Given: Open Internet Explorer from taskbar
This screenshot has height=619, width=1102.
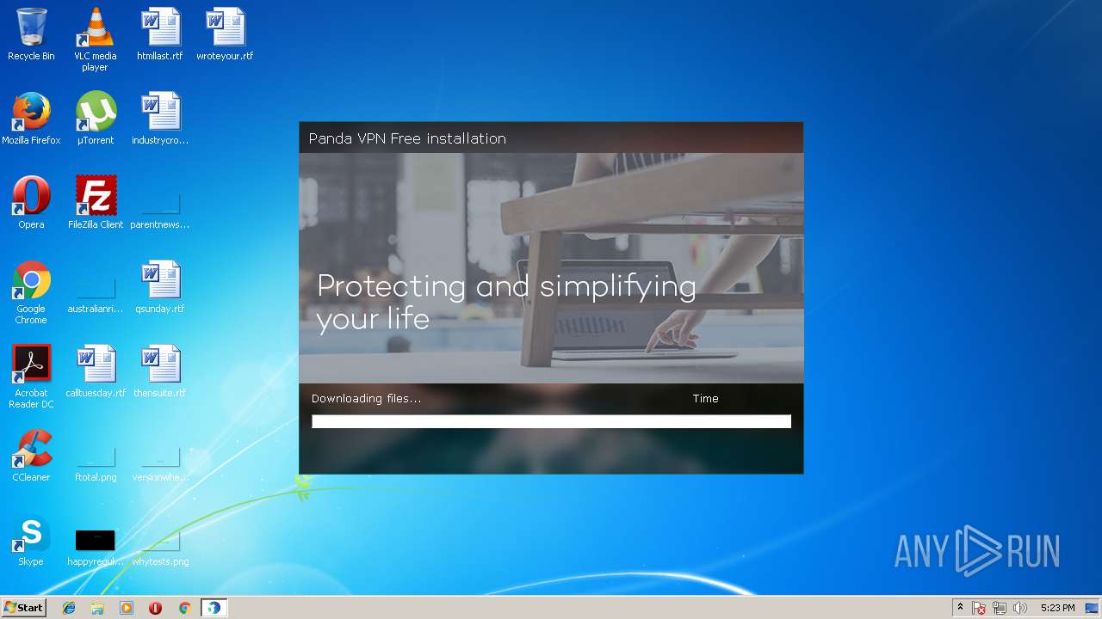Looking at the screenshot, I should (69, 608).
